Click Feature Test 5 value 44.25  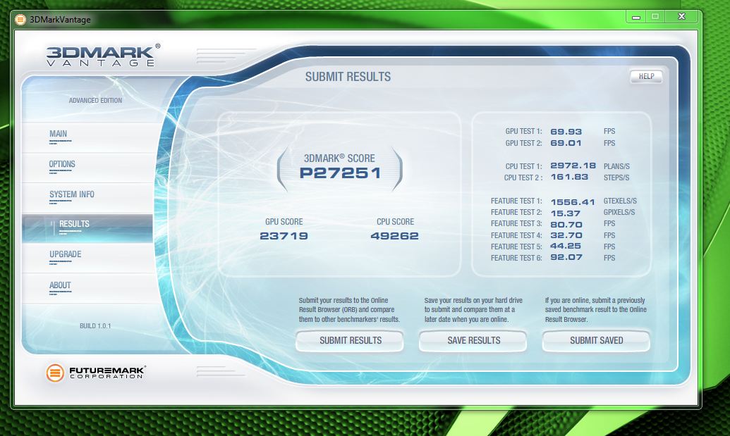pos(565,247)
